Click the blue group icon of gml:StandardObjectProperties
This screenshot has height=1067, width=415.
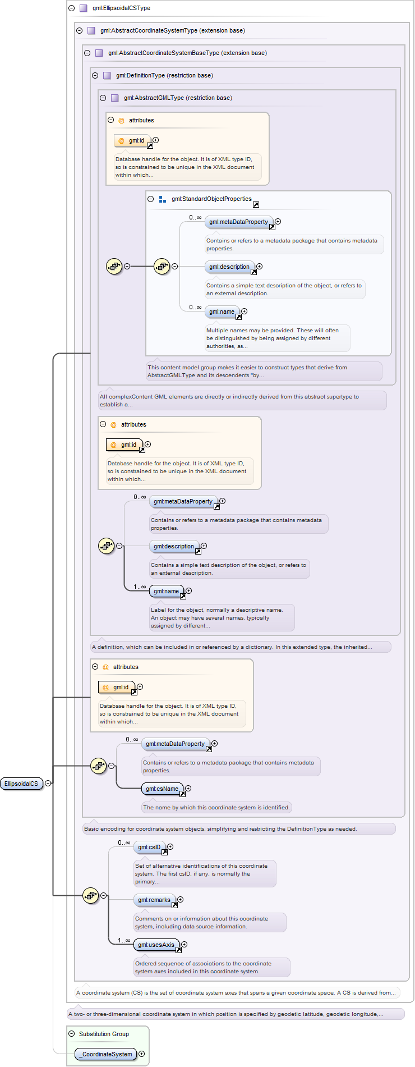coord(163,199)
